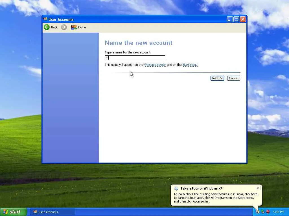
Task: Open the Start menu help link
Action: 190,65
